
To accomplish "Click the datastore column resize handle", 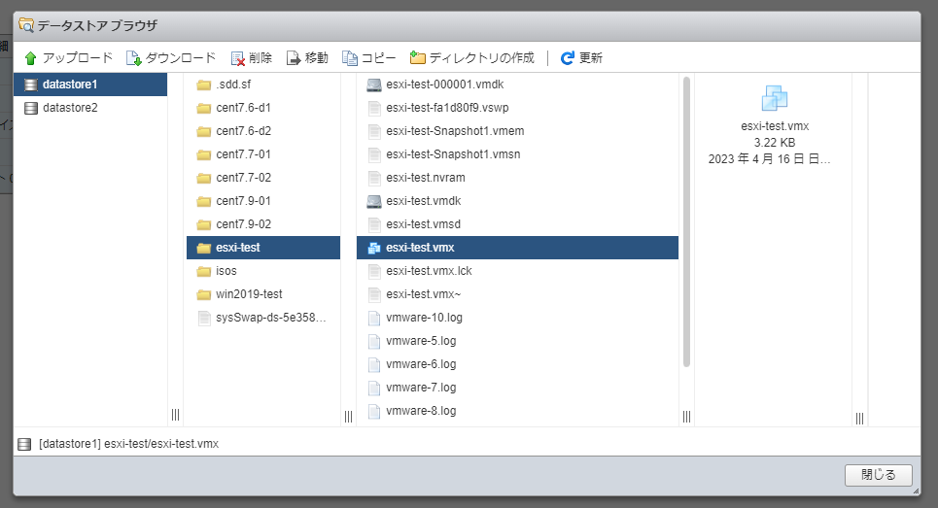I will tap(175, 415).
